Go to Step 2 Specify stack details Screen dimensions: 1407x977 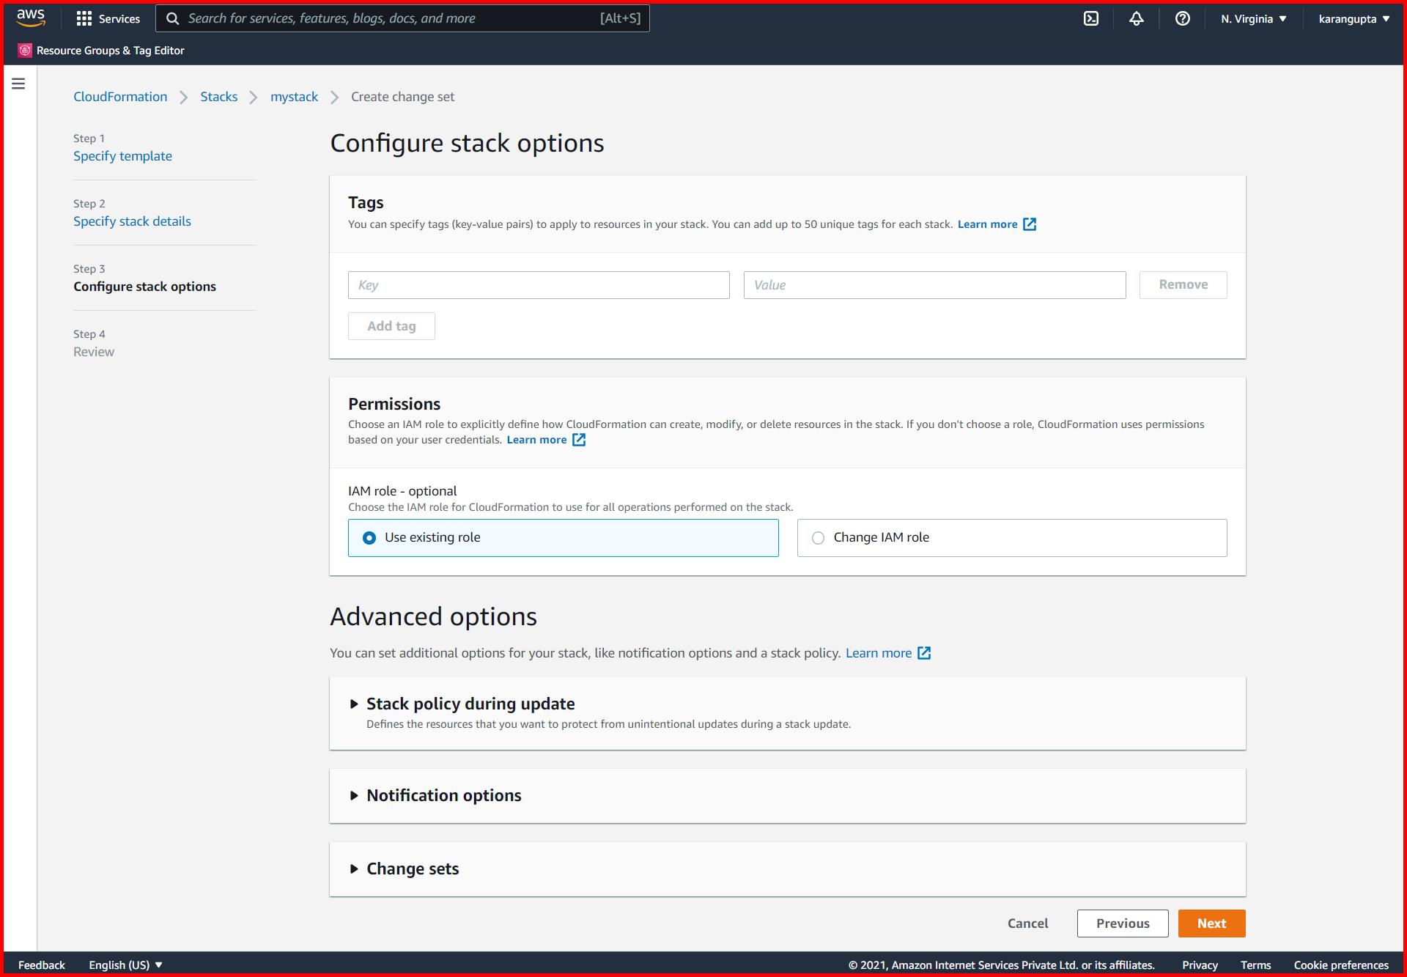coord(132,221)
